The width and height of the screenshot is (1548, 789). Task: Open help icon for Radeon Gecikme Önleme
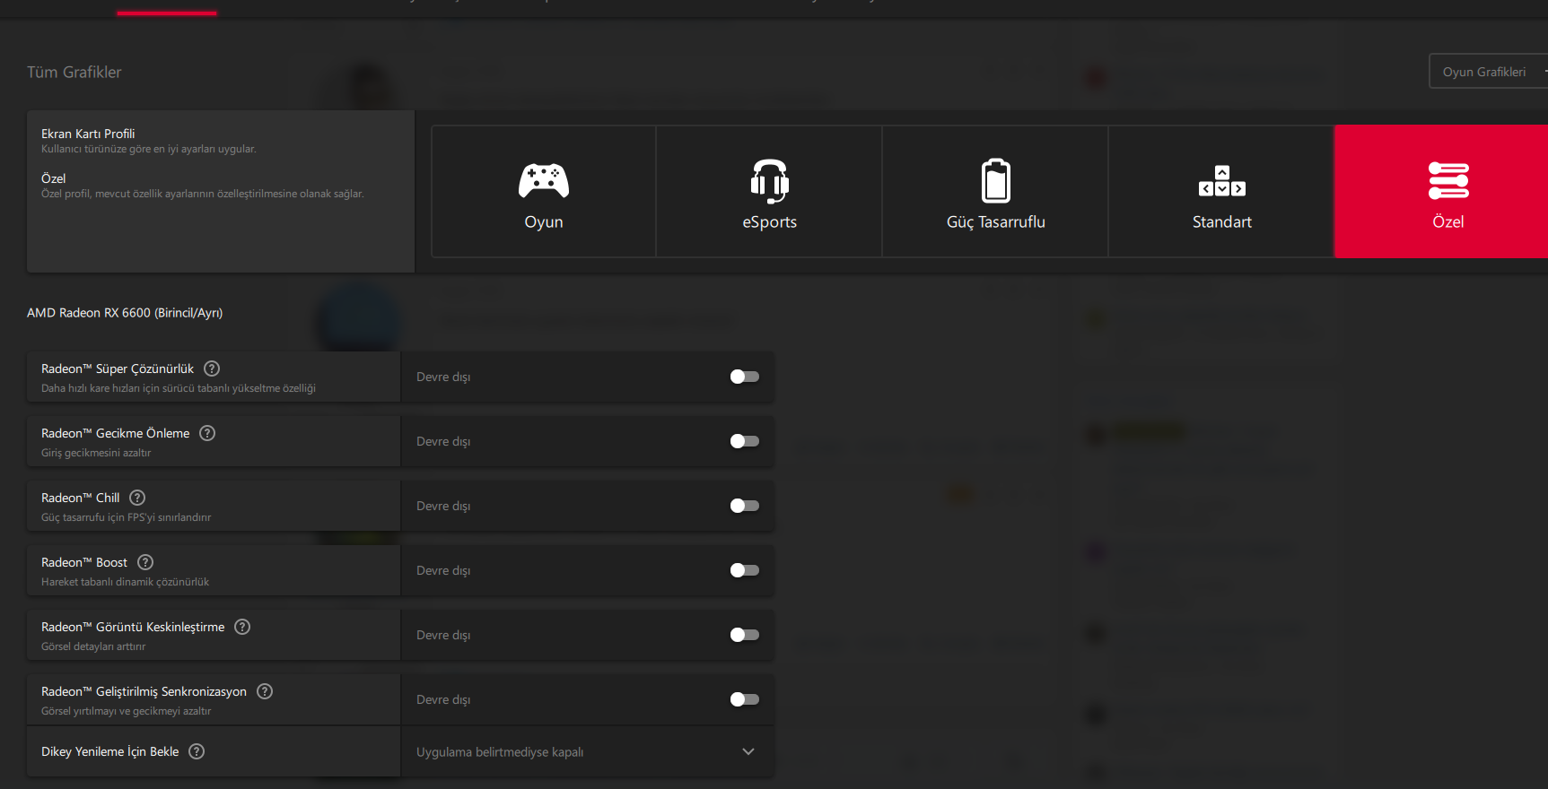click(x=207, y=433)
